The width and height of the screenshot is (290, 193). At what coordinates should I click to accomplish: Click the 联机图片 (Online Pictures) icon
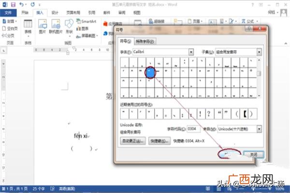tap(56, 27)
